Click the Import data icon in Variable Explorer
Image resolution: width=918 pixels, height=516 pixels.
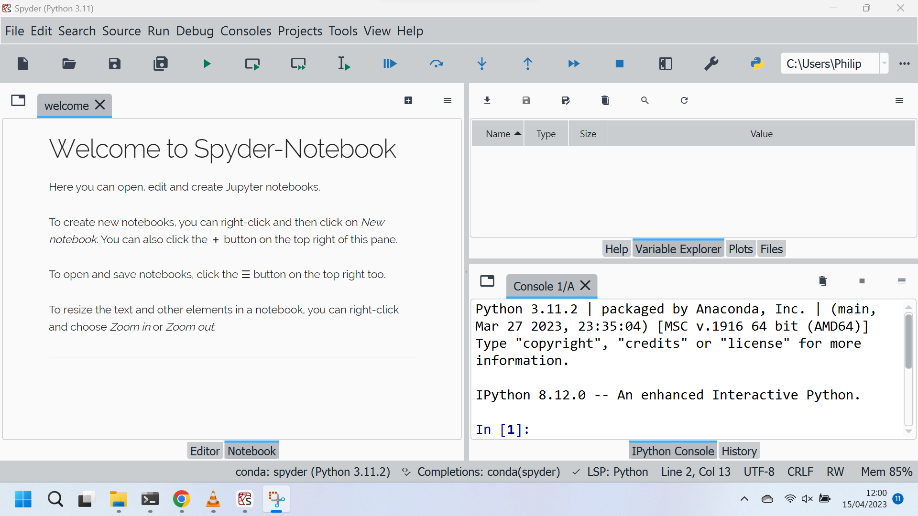pyautogui.click(x=487, y=100)
